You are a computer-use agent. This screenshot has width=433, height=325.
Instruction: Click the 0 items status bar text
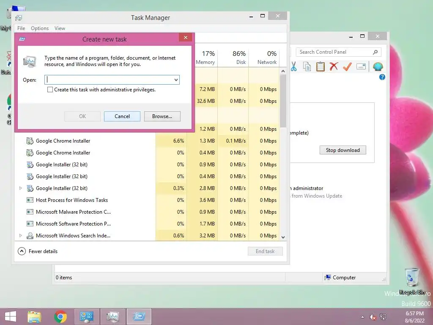64,278
